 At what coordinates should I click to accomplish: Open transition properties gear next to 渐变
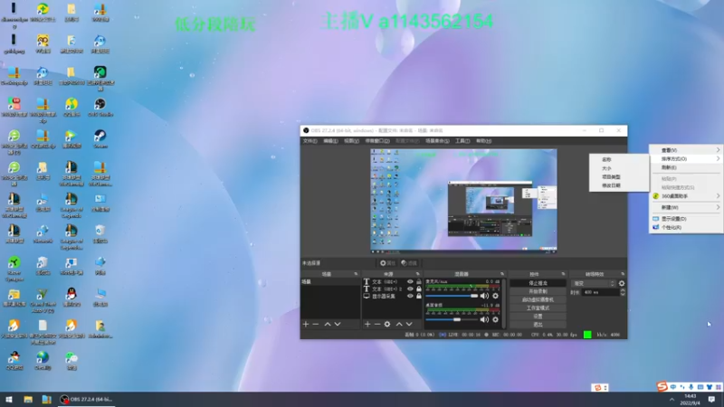click(622, 283)
